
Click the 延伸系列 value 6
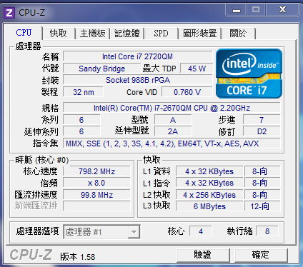pos(81,131)
